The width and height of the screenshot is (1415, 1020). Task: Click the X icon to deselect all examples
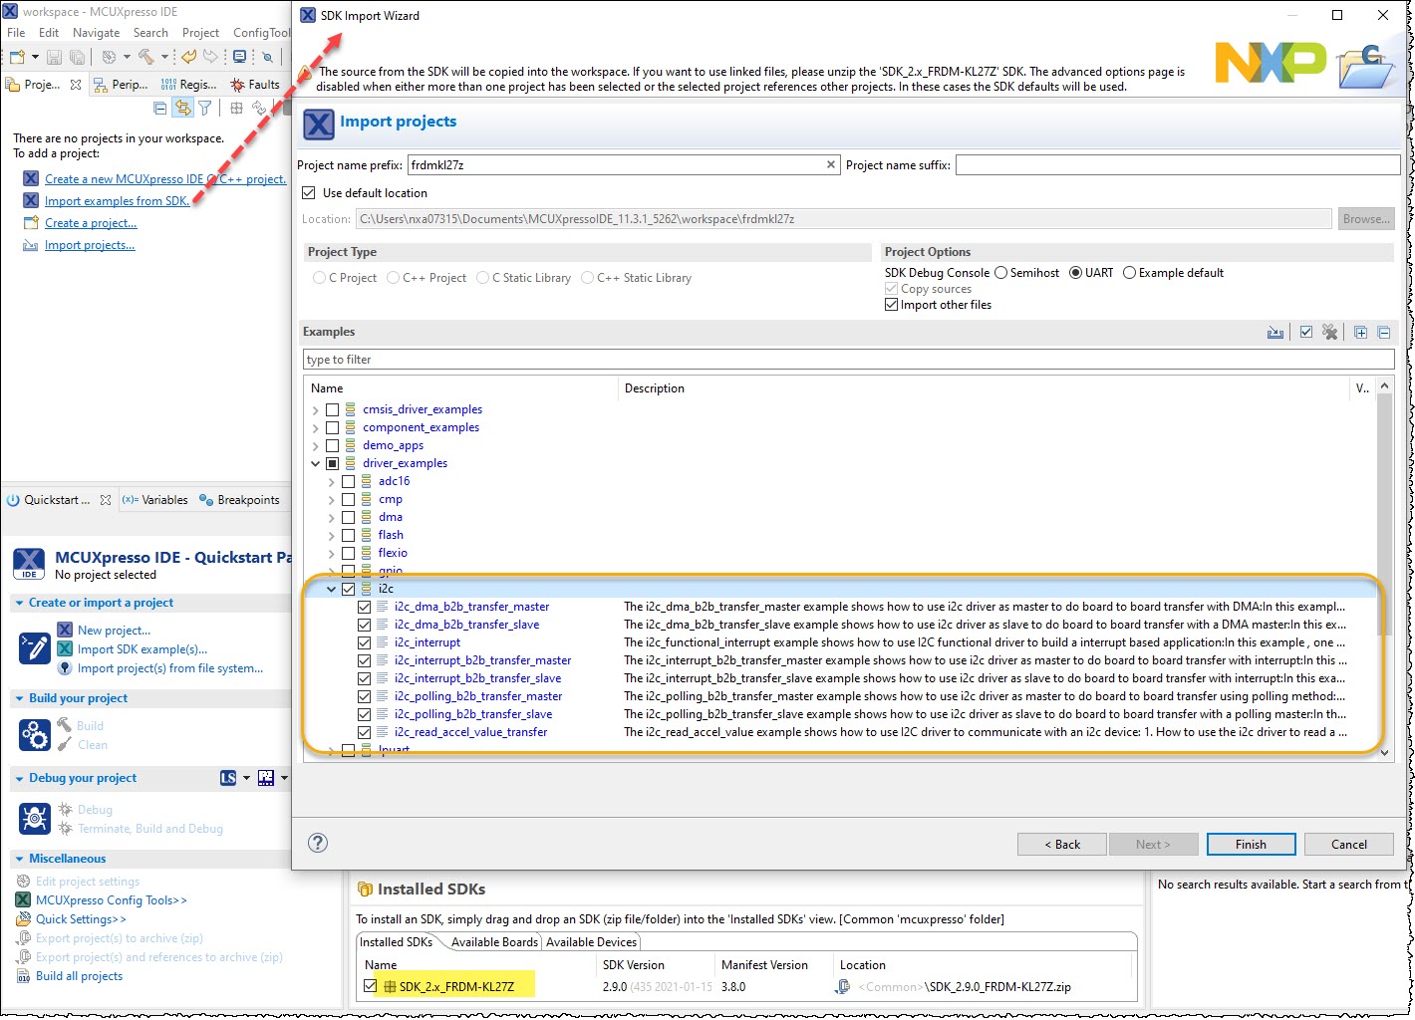tap(1330, 332)
